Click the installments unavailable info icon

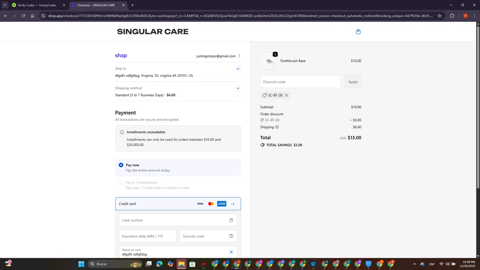[x=122, y=132]
